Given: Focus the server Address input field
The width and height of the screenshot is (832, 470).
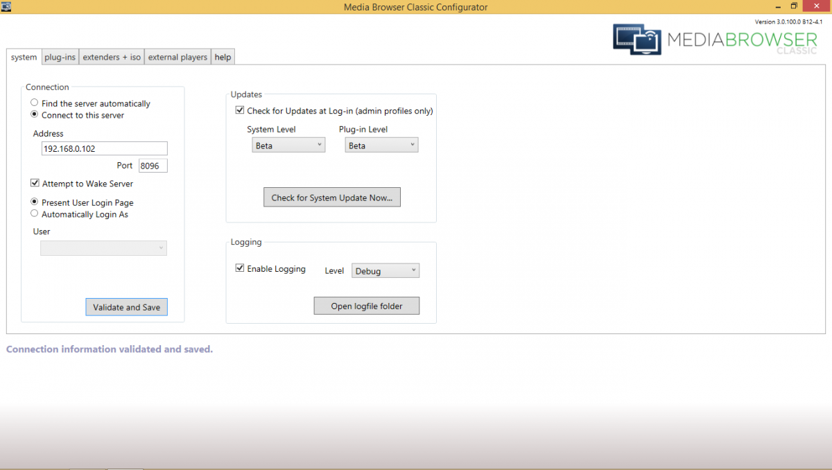Looking at the screenshot, I should point(104,148).
